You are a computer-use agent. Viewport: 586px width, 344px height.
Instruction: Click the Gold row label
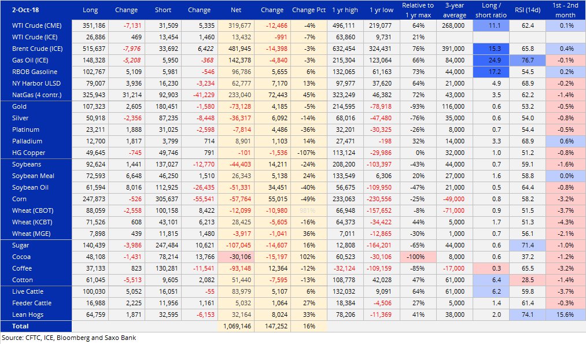pyautogui.click(x=20, y=106)
